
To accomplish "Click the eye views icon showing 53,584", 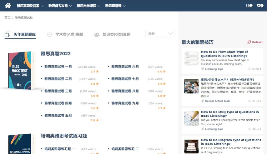I will tap(249, 69).
